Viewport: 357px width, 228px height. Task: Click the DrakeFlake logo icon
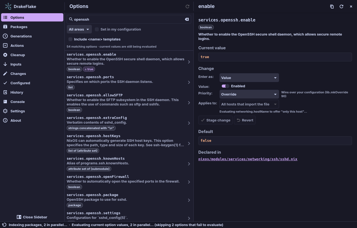(8, 6)
